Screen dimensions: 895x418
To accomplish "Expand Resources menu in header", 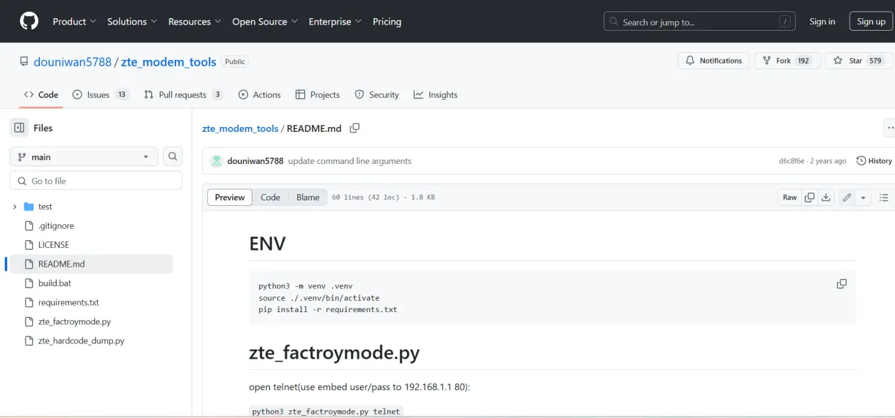I will click(194, 22).
